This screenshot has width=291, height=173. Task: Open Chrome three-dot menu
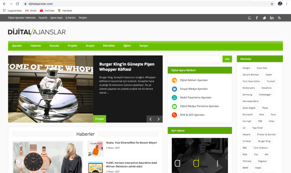pyautogui.click(x=286, y=4)
